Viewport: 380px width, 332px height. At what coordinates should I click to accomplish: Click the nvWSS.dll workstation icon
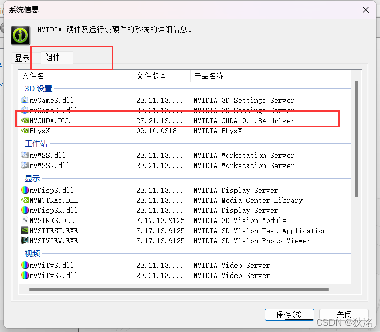(25, 155)
